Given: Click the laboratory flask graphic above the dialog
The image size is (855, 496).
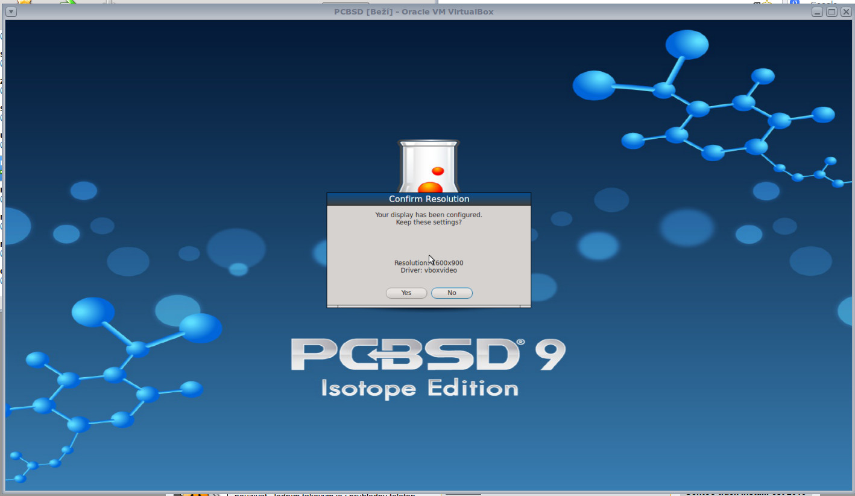Looking at the screenshot, I should [x=428, y=163].
